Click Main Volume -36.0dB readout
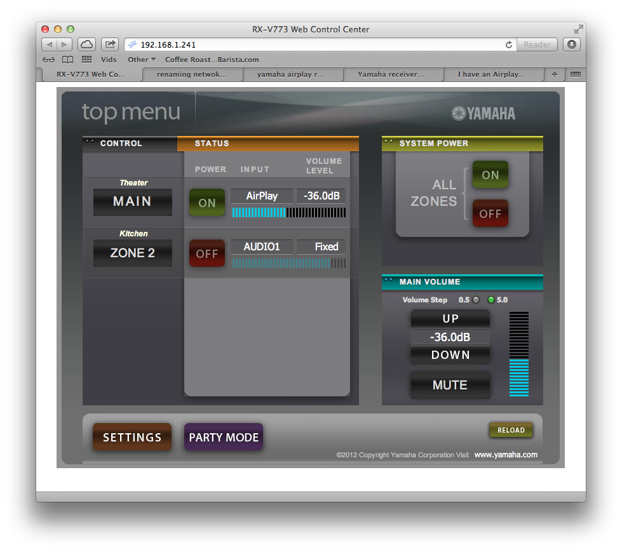Viewport: 622px width, 552px height. point(450,337)
